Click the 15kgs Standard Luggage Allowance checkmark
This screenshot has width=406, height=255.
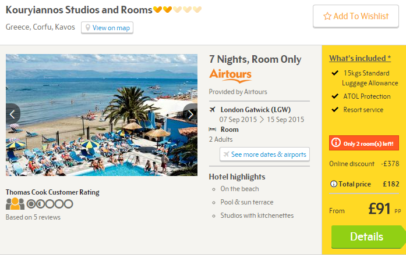(x=334, y=73)
